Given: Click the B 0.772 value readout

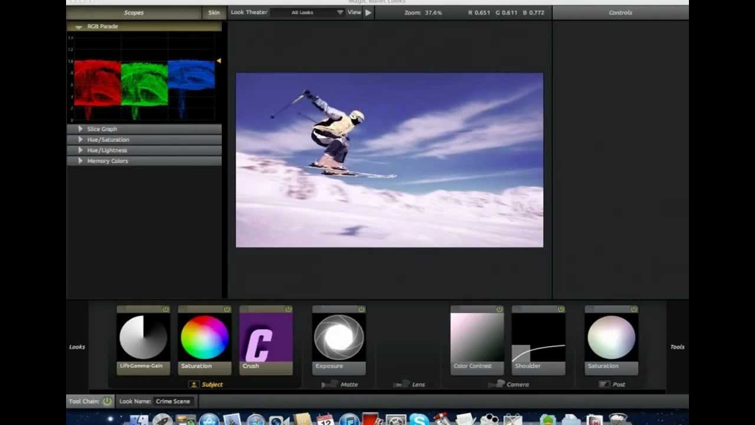Looking at the screenshot, I should click(533, 12).
